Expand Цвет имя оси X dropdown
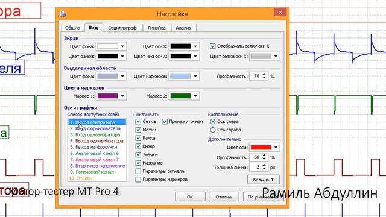Image resolution: width=386 pixels, height=217 pixels. [x=195, y=56]
